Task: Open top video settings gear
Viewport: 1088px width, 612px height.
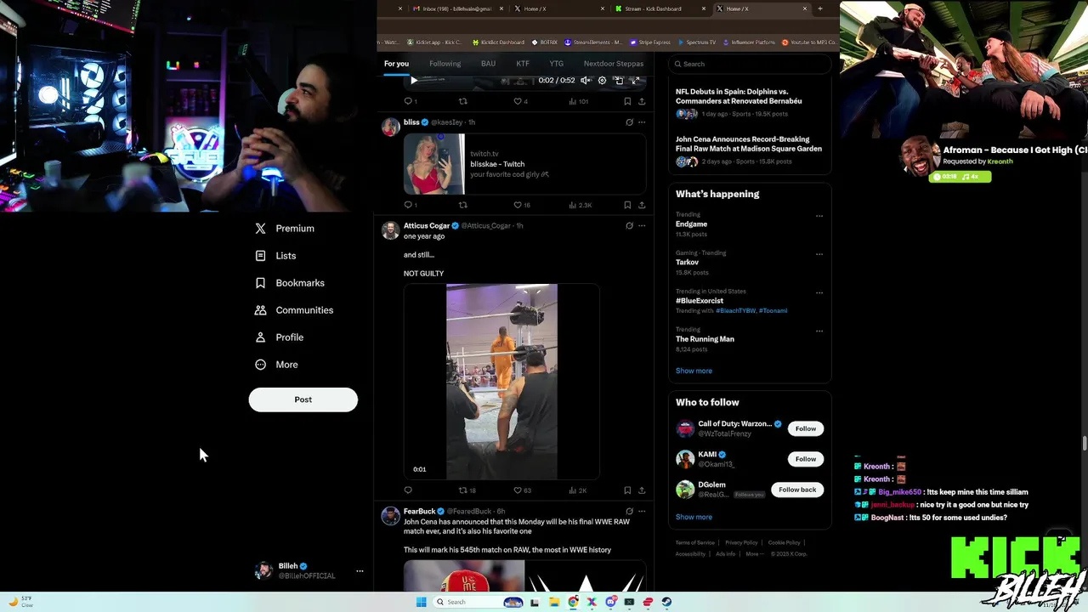Action: tap(602, 81)
